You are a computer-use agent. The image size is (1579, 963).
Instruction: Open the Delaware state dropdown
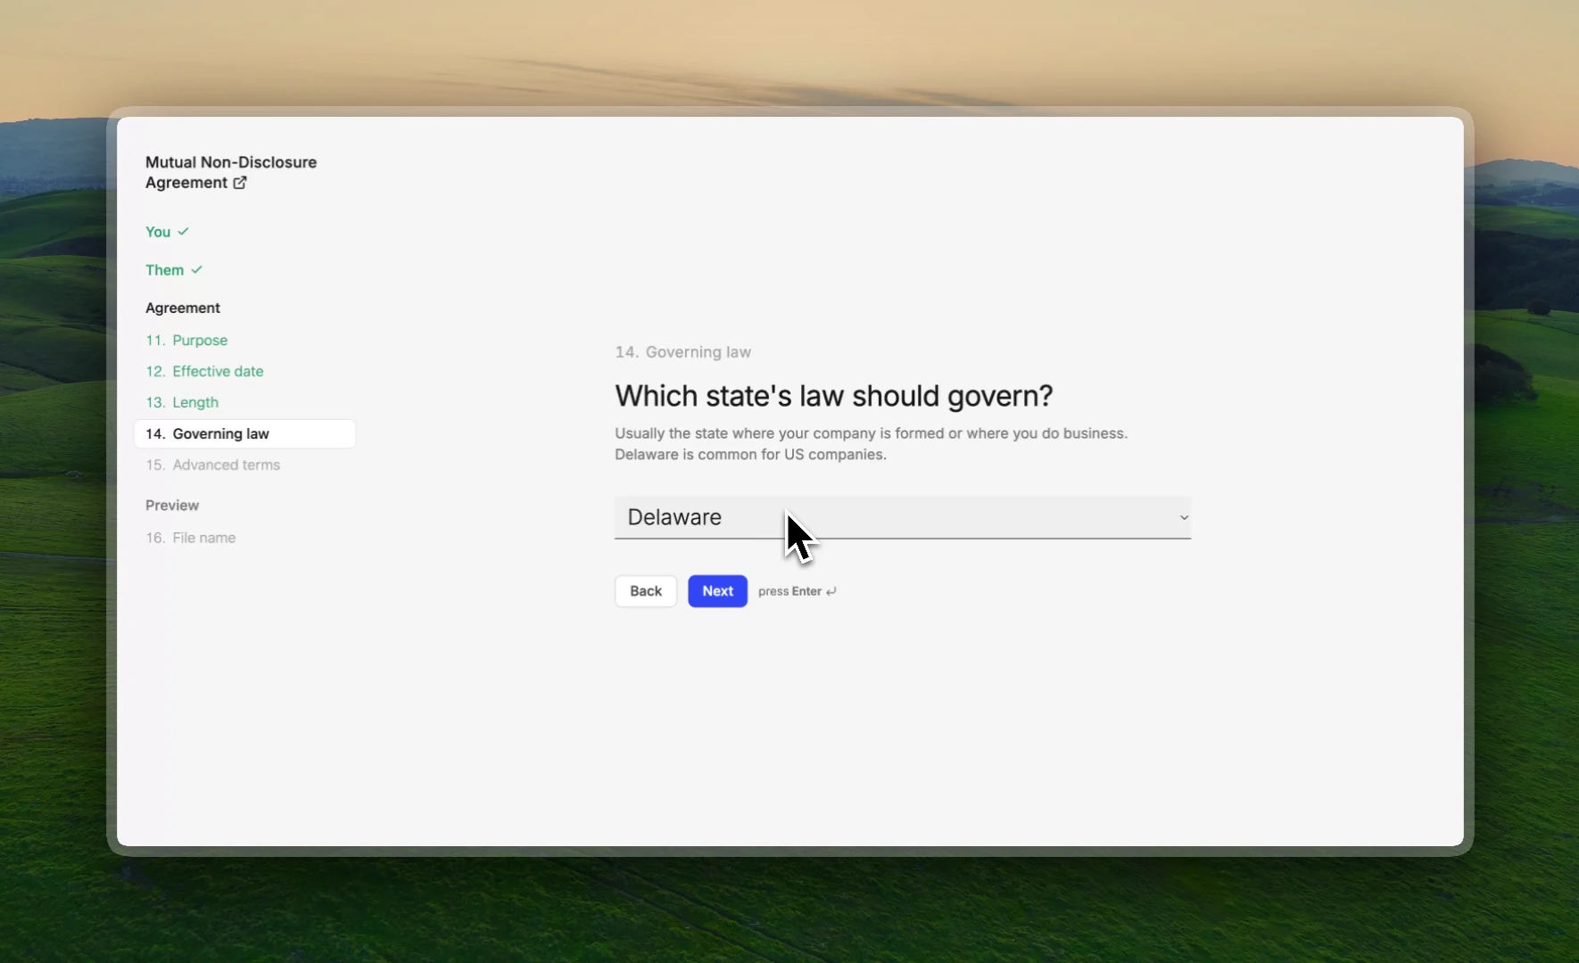pyautogui.click(x=902, y=518)
